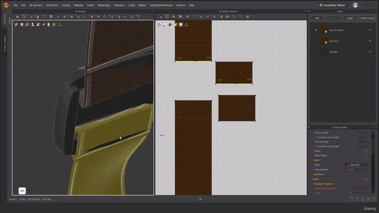Screen dimensions: 379x213
Task: Click the export arrow icon in 3D viewport
Action: click(59, 25)
